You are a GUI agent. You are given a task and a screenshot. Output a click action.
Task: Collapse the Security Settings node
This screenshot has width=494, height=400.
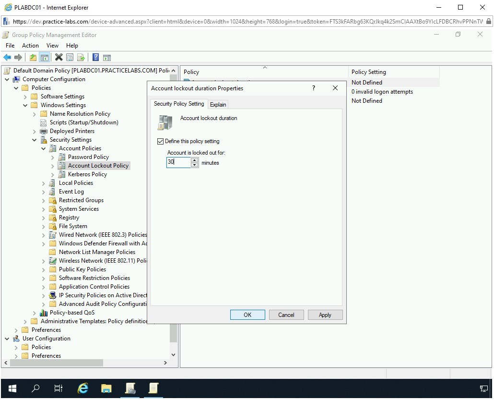34,140
